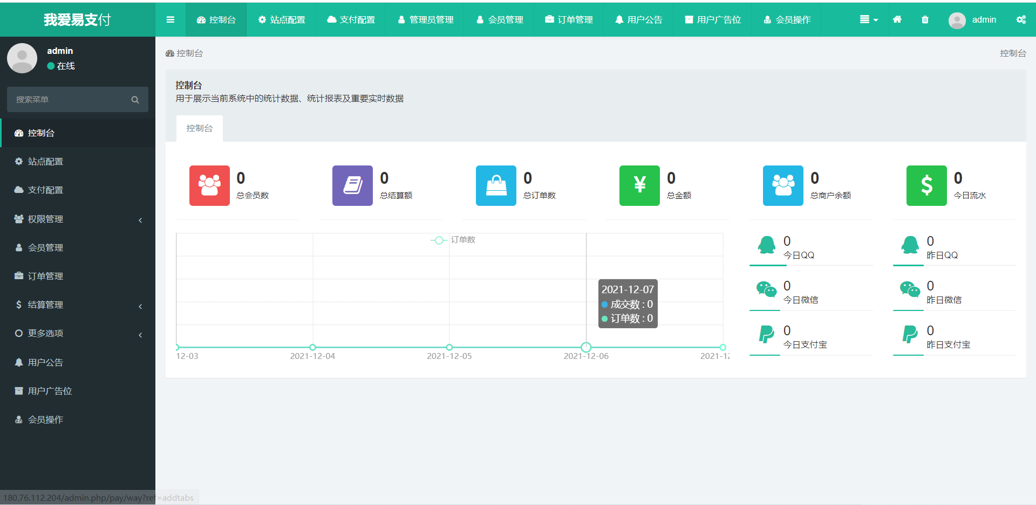1036x505 pixels.
Task: Toggle the sidebar with the hamburger icon
Action: pyautogui.click(x=171, y=20)
